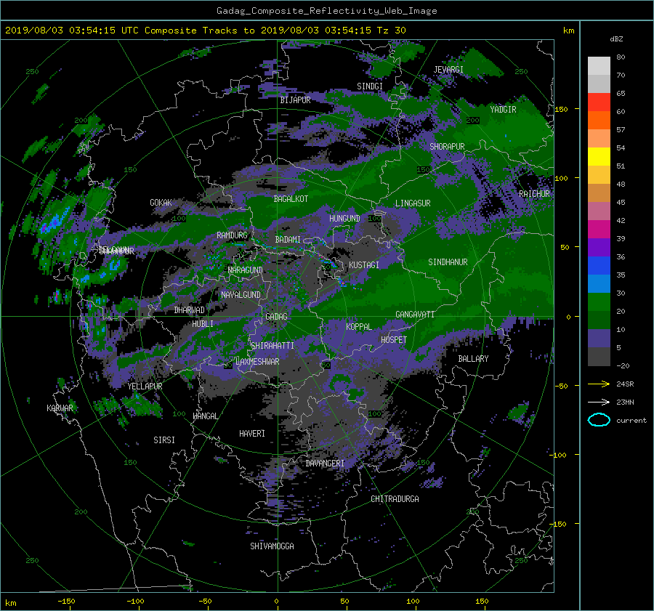Click the 'GOKAK' city label
This screenshot has width=654, height=611.
[161, 203]
